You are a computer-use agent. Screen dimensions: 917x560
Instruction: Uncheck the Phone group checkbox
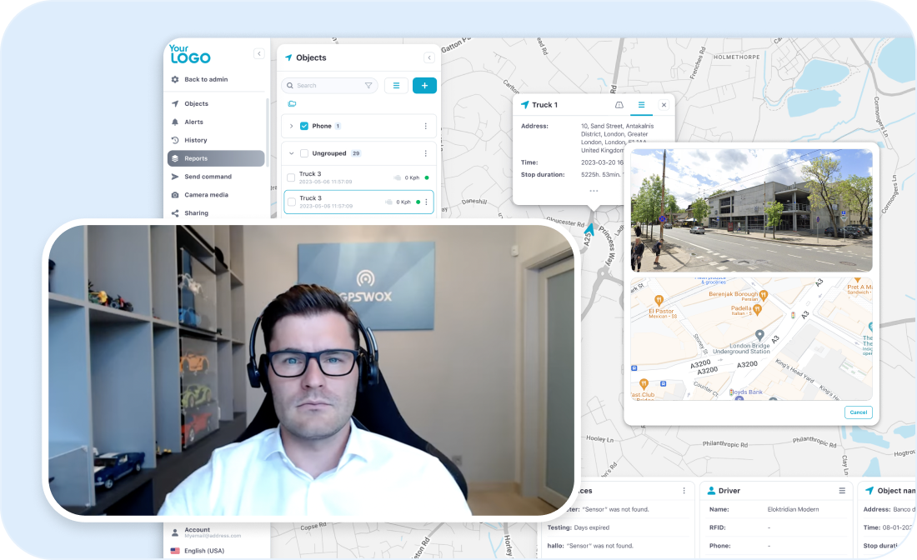pyautogui.click(x=304, y=126)
